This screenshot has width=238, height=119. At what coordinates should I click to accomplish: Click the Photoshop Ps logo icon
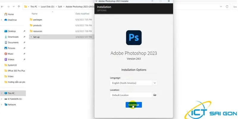coord(134,38)
